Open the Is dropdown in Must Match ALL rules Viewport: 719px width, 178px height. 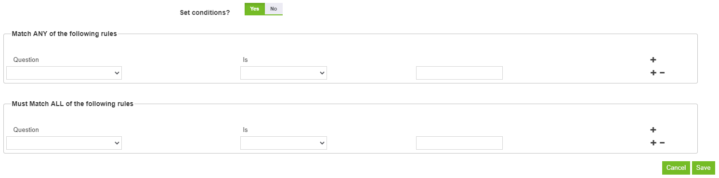click(284, 143)
